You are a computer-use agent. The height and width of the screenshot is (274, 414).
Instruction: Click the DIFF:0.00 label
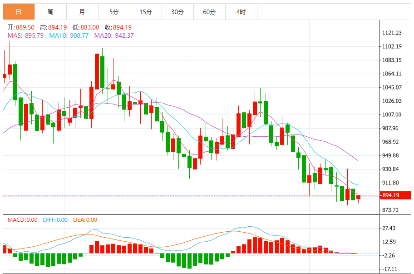[55, 220]
